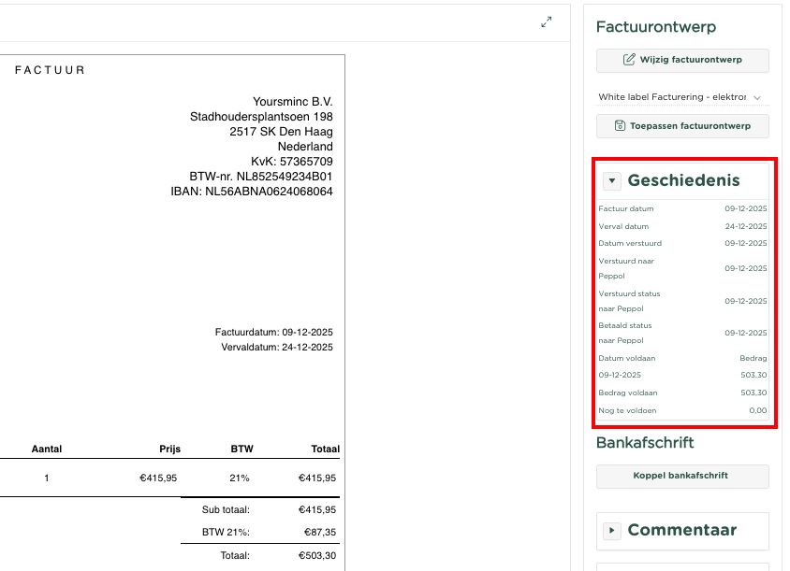Click the pencil icon on Wijzig factuurontwerp

[x=629, y=60]
